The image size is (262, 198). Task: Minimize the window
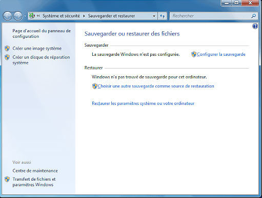[x=227, y=3]
